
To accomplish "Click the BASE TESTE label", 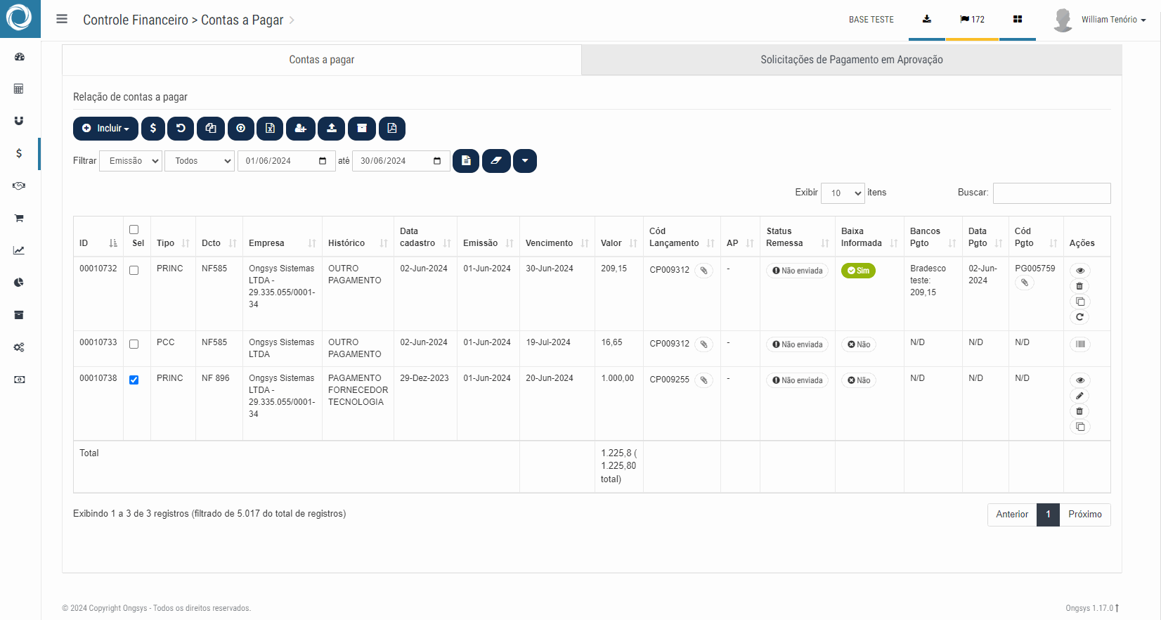I will tap(871, 20).
